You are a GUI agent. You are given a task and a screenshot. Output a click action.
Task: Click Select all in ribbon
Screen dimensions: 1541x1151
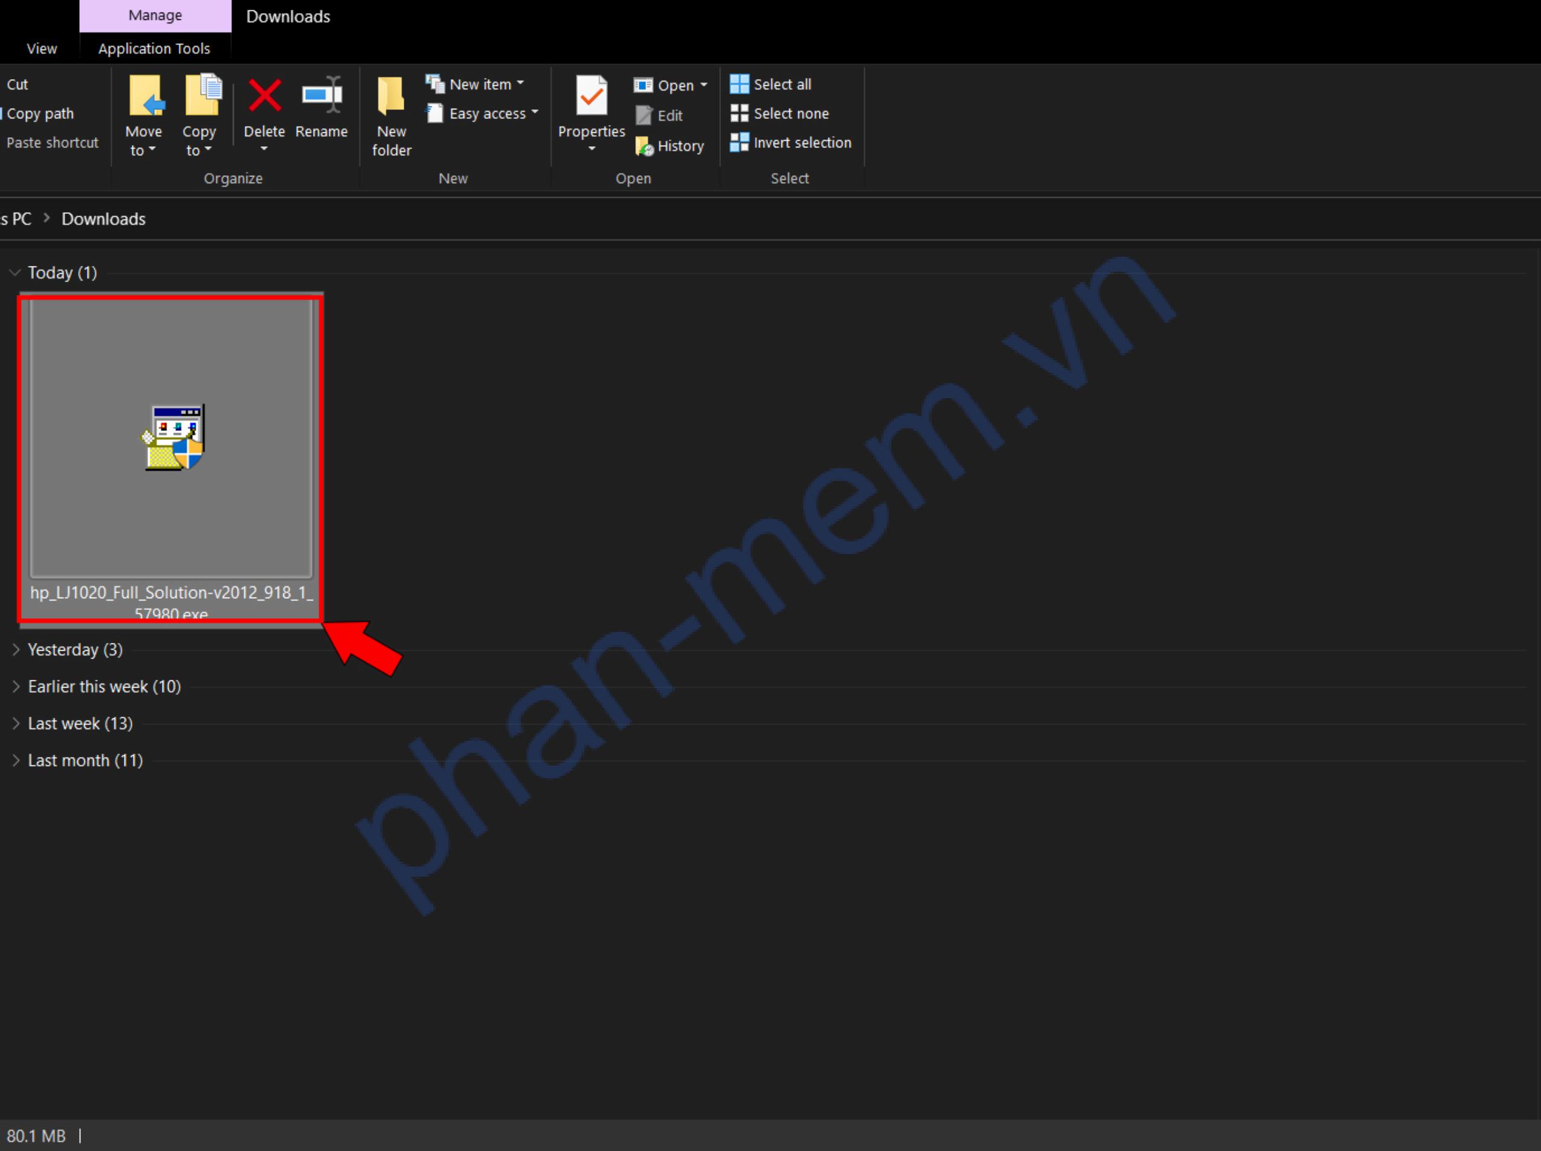pyautogui.click(x=771, y=85)
